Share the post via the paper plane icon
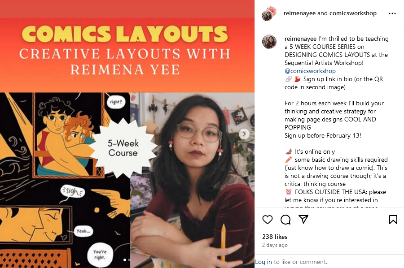Screen dimensions: 404x268 tap(303, 220)
